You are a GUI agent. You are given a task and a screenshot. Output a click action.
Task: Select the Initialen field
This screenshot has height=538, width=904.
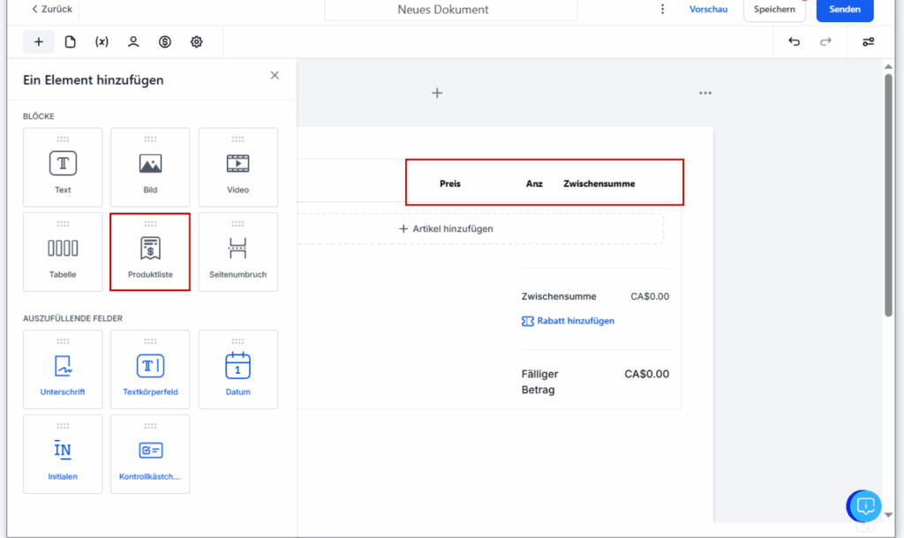click(63, 454)
